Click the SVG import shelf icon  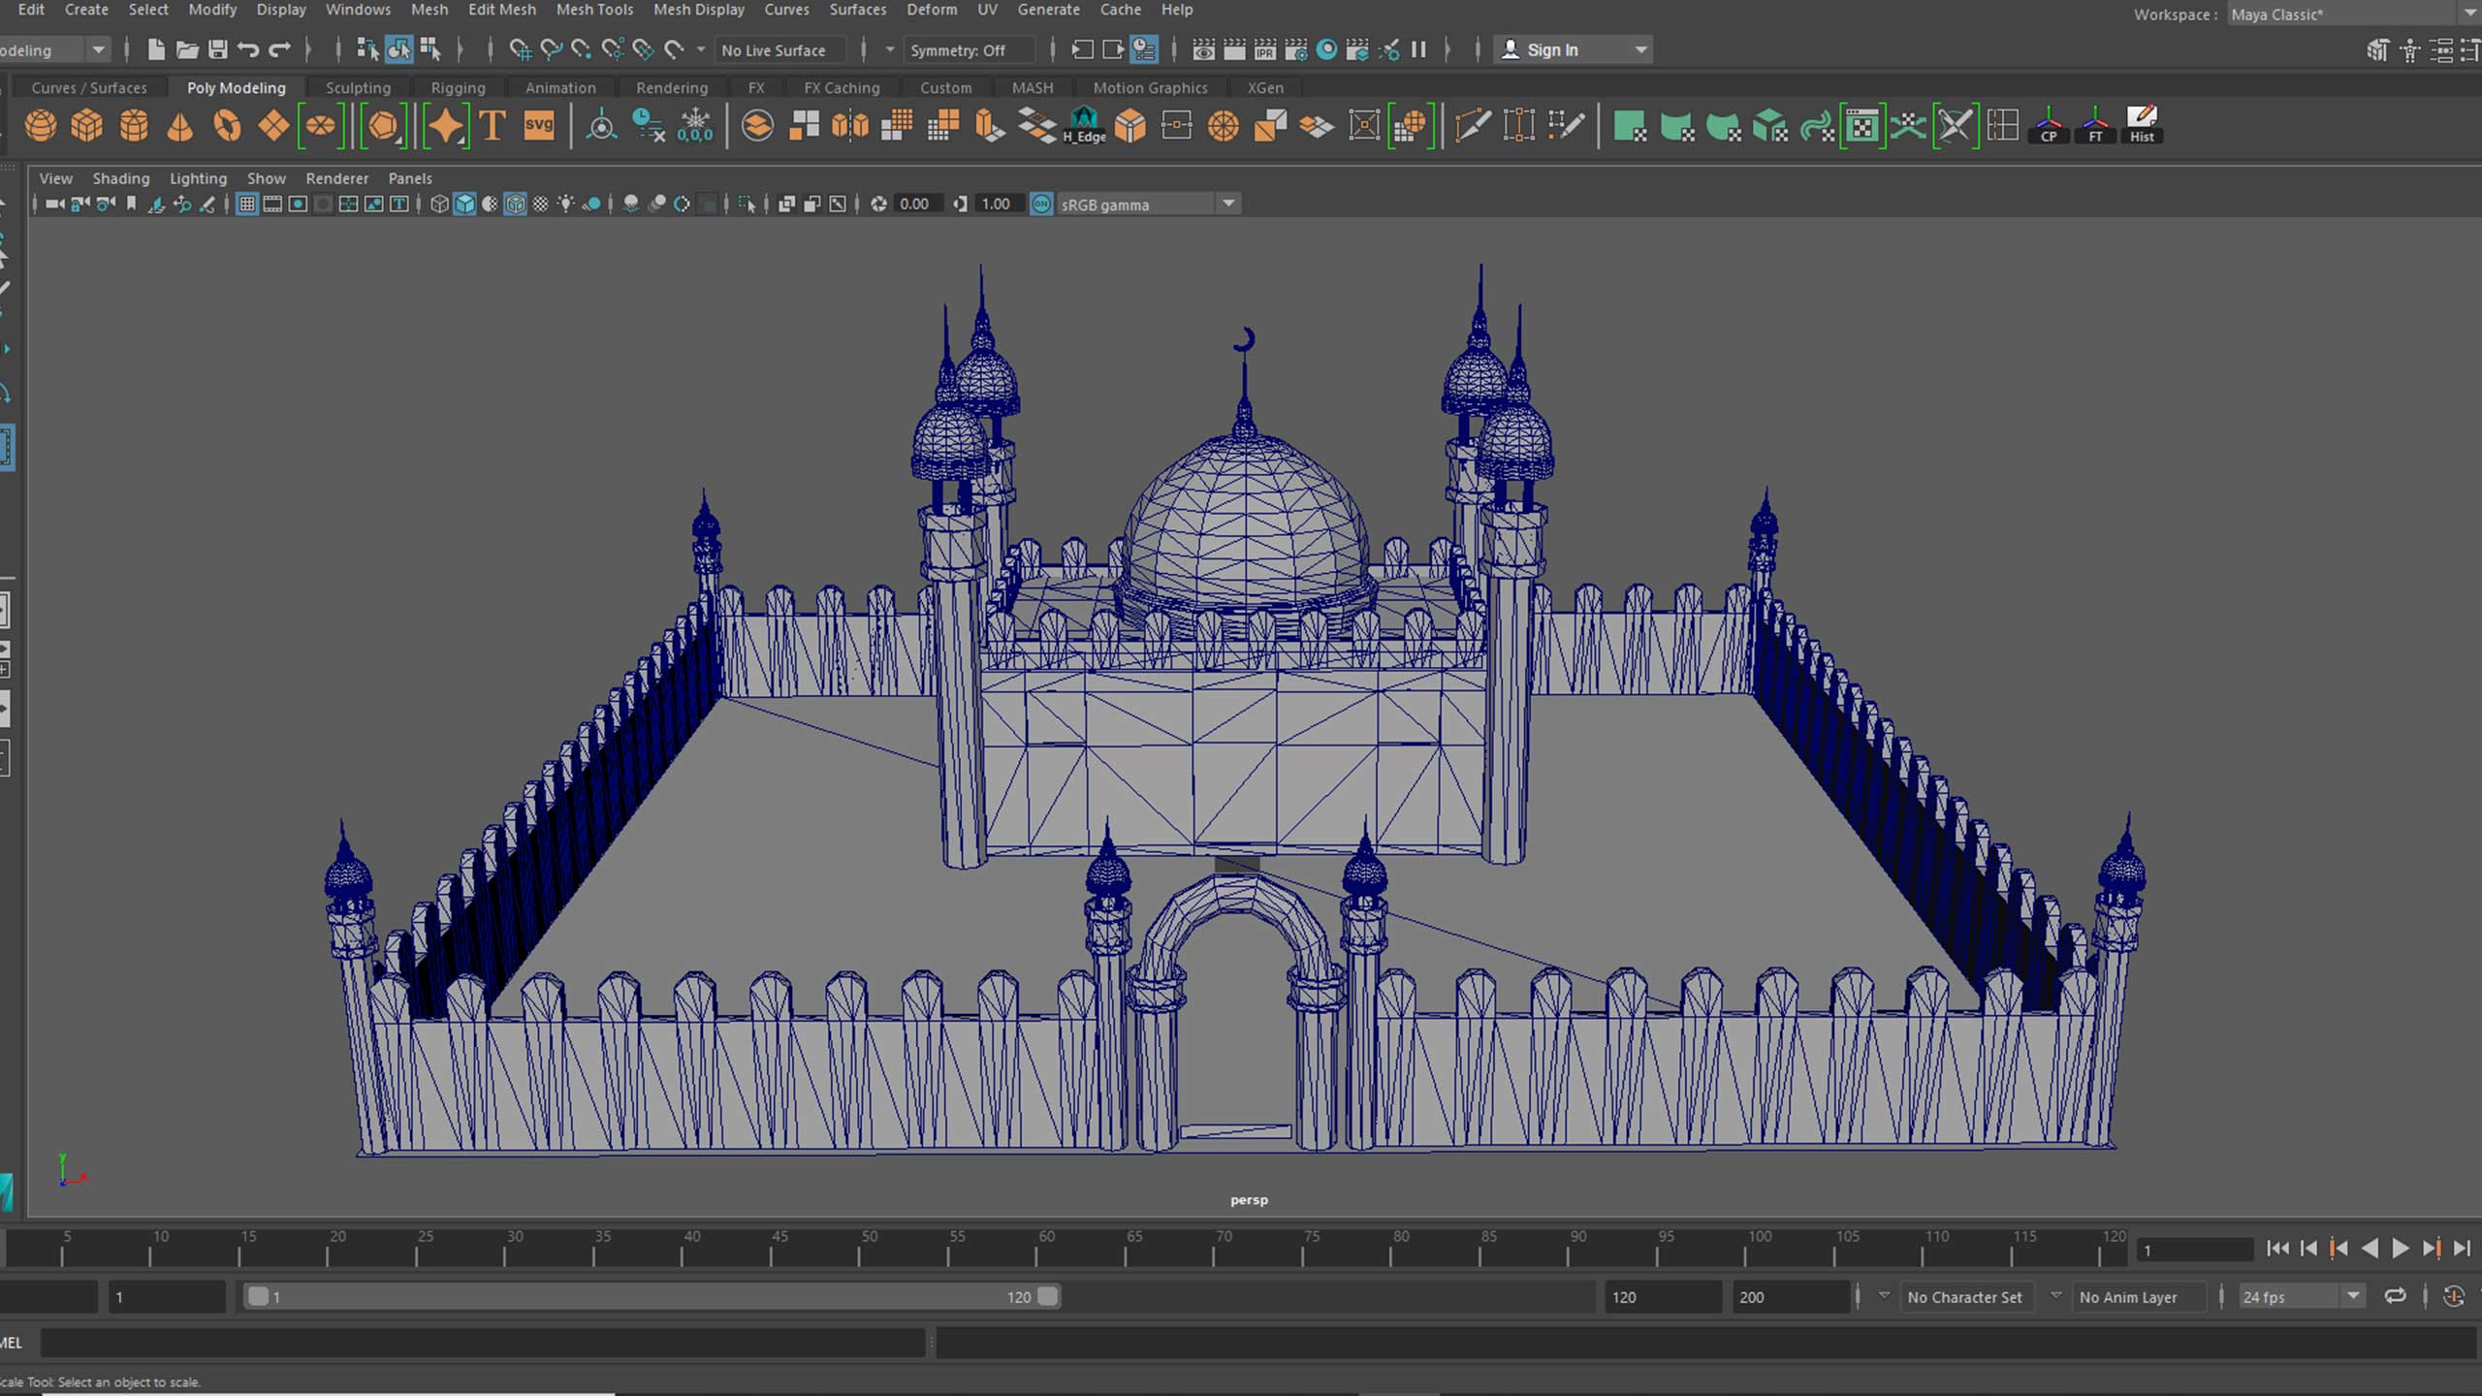(539, 126)
